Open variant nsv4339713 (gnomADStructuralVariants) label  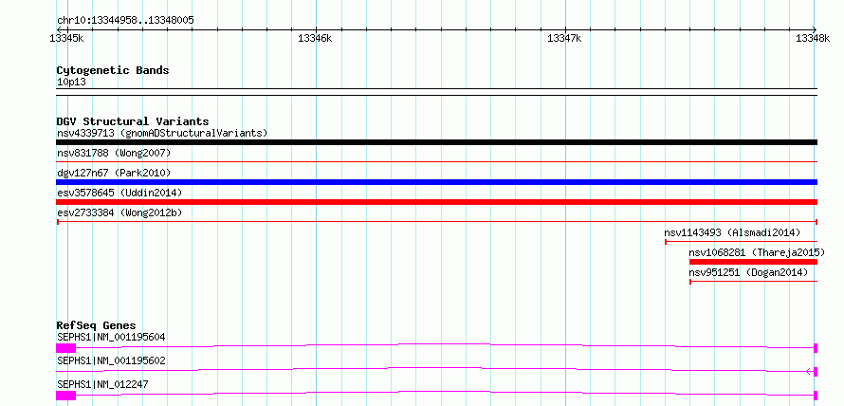click(162, 133)
